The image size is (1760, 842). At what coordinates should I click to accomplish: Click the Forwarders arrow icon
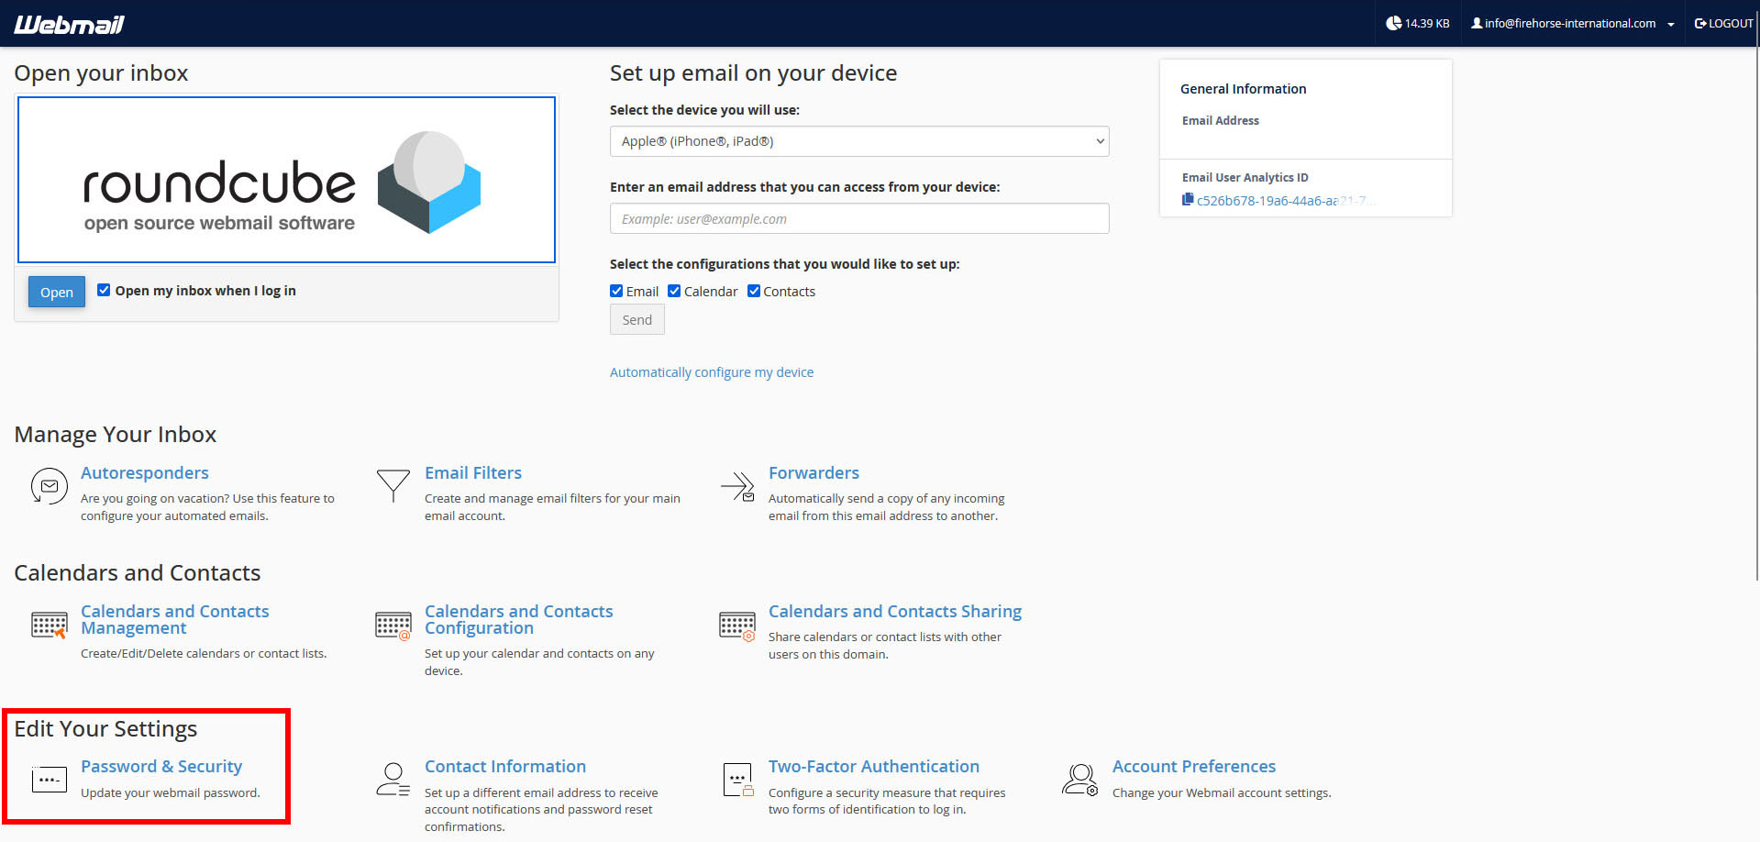(x=737, y=486)
